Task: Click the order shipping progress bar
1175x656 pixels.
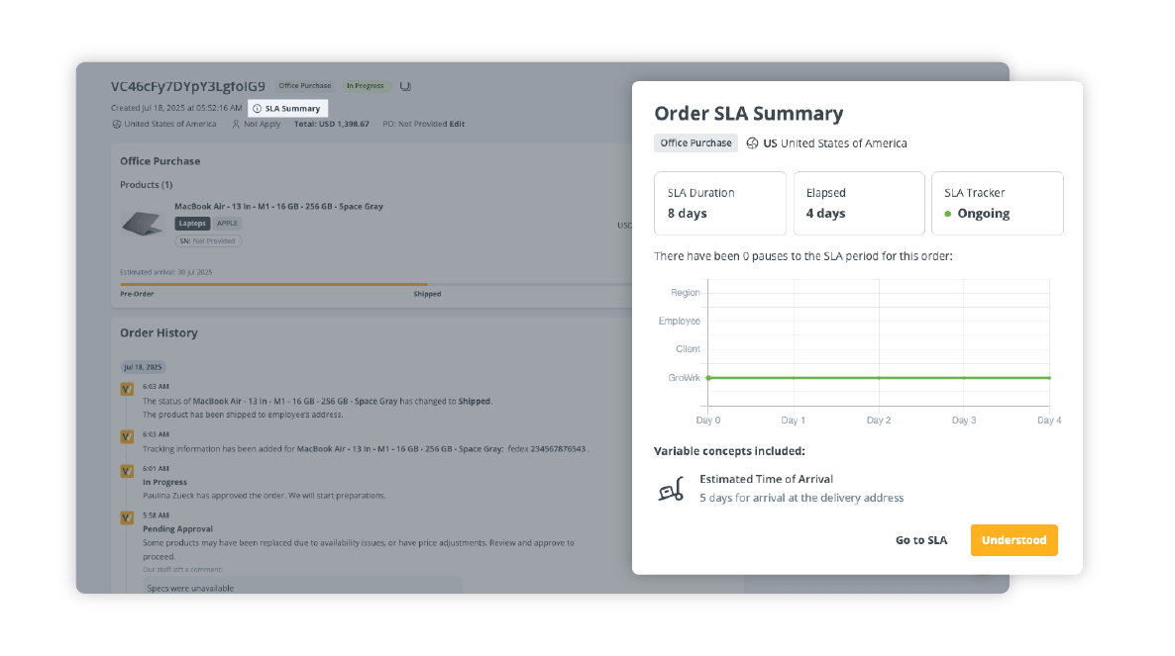Action: click(x=374, y=284)
